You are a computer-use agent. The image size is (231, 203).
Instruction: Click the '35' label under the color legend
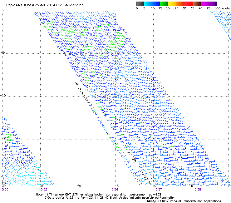click(192, 8)
